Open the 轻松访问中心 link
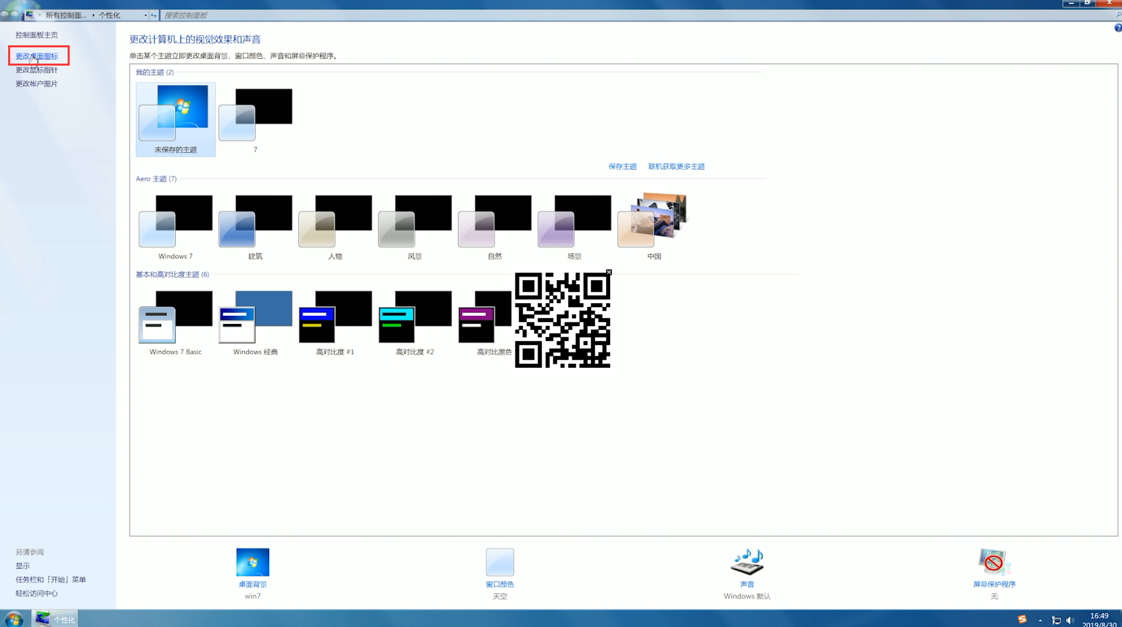Viewport: 1122px width, 627px height. [x=37, y=593]
